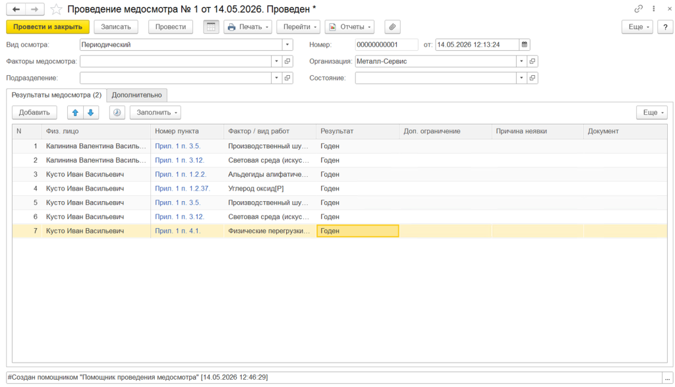Open Состояние item in new window
This screenshot has width=675, height=387.
tap(533, 78)
